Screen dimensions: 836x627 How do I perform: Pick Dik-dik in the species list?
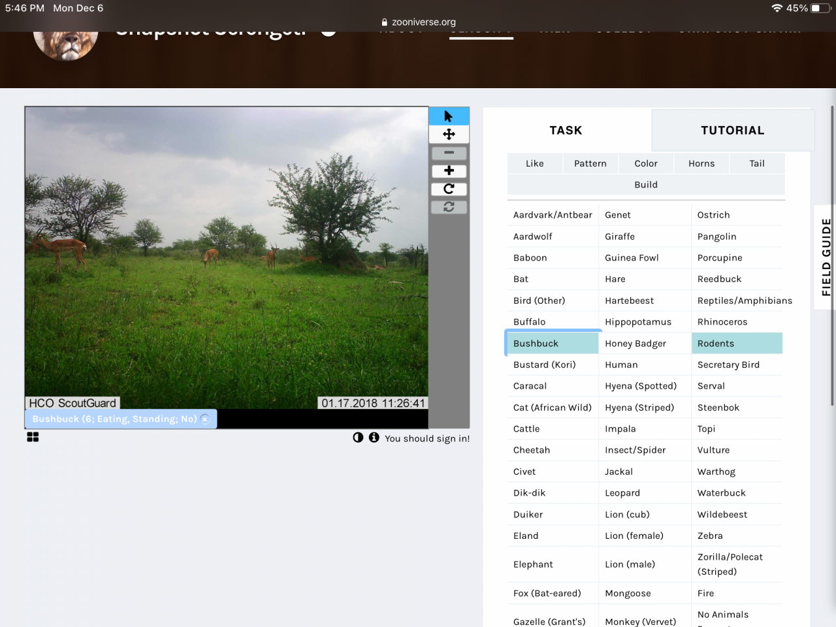553,493
